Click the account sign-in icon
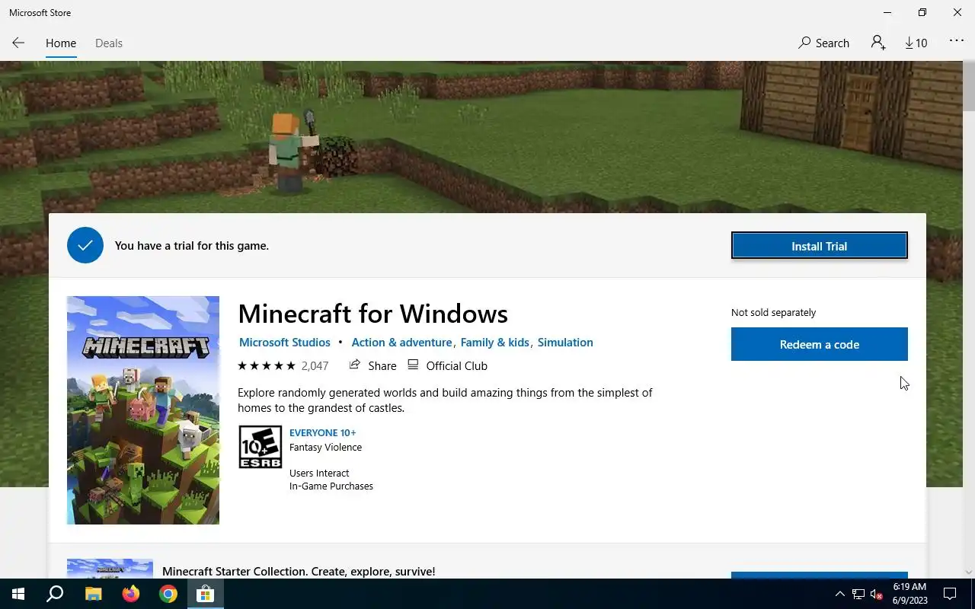The image size is (975, 609). pos(878,43)
